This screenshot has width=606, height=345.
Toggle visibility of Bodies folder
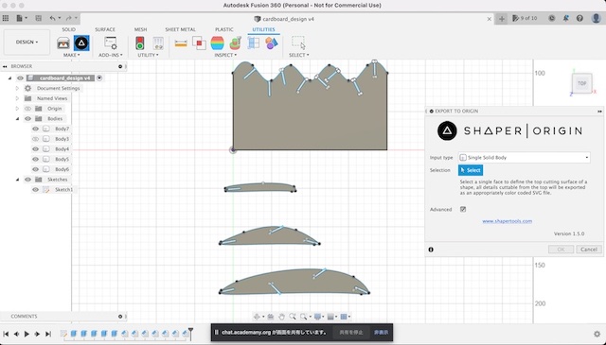[x=27, y=118]
